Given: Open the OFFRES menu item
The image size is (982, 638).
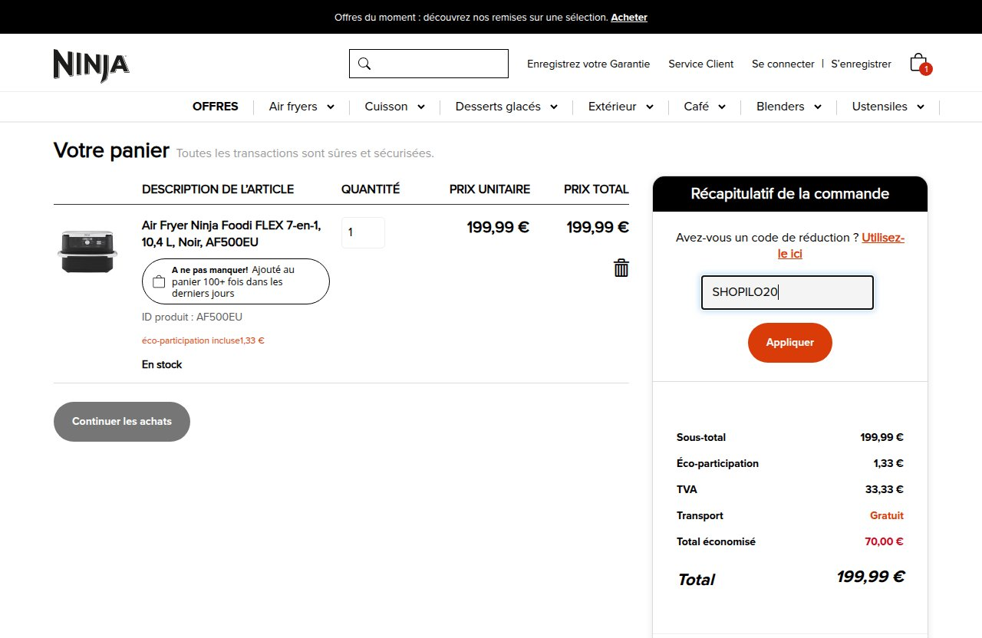Looking at the screenshot, I should (216, 107).
